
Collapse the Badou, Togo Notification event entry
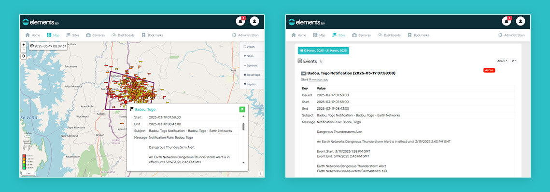[x=304, y=74]
